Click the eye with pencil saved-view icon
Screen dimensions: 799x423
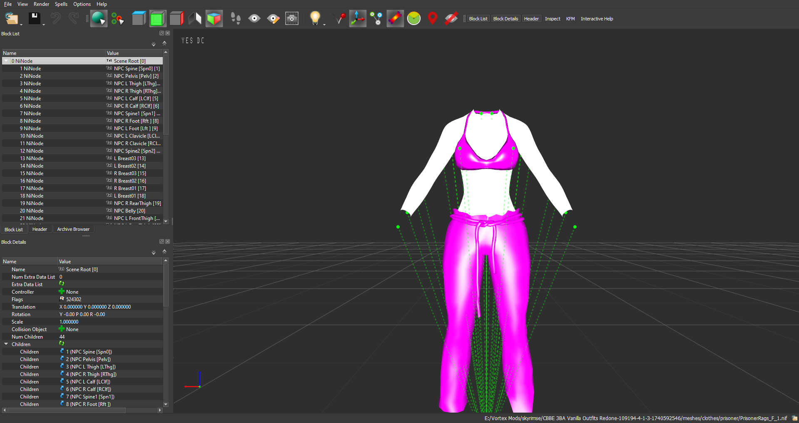(x=273, y=19)
